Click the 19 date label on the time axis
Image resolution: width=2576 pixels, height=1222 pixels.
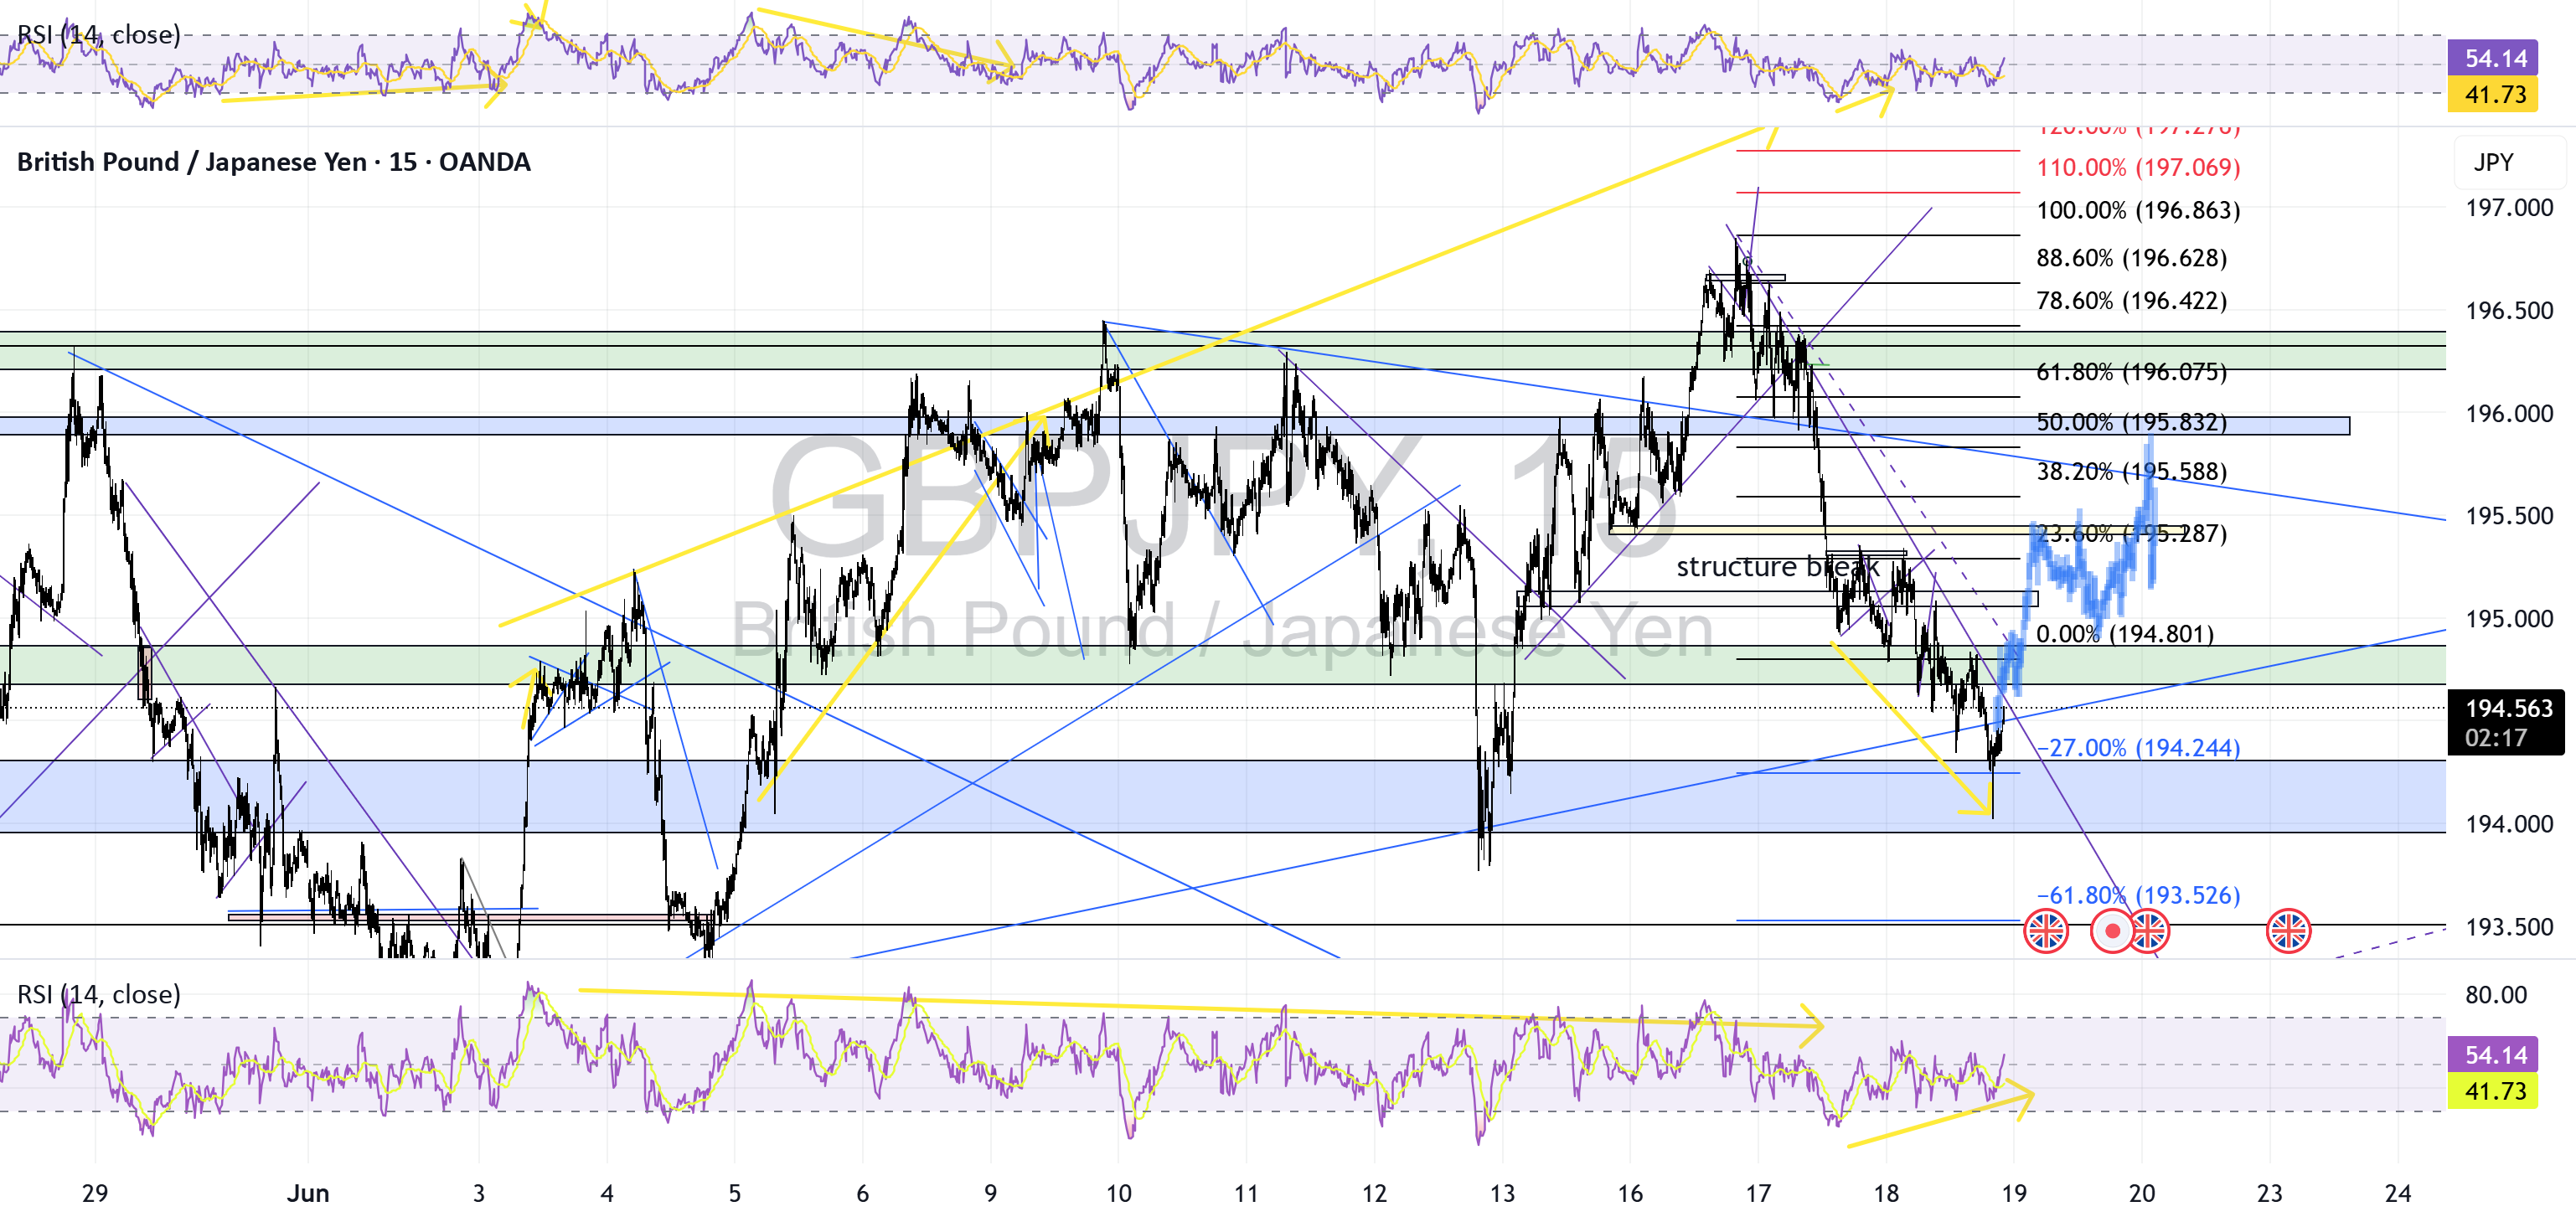2014,1193
